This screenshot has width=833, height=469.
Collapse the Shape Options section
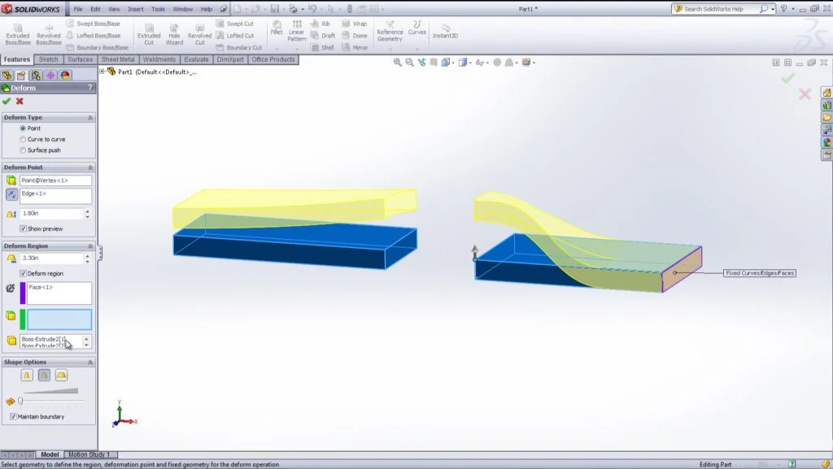pyautogui.click(x=89, y=361)
